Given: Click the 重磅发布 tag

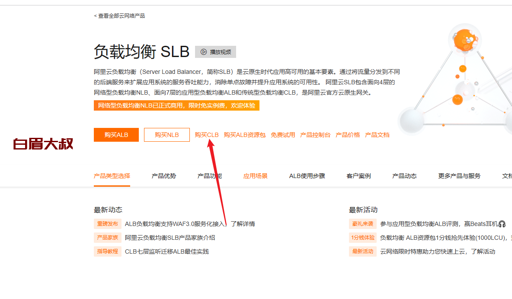Looking at the screenshot, I should click(107, 224).
